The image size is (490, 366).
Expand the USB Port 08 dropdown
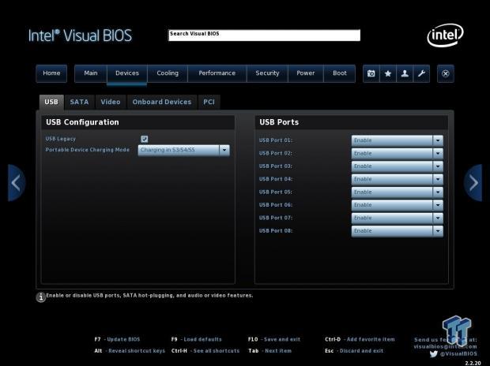[398, 231]
